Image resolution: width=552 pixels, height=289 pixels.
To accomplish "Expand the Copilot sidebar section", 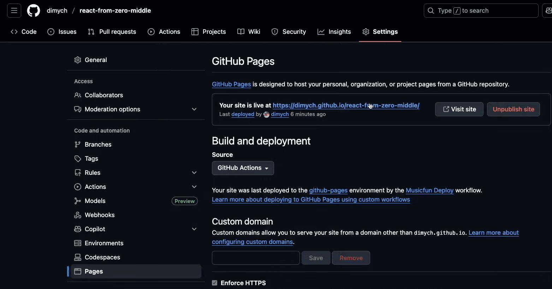I will (x=194, y=229).
